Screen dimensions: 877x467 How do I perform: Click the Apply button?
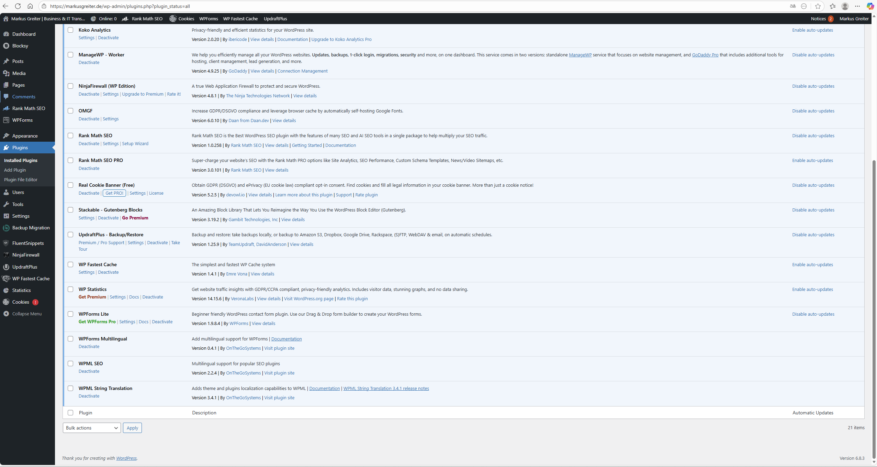point(132,428)
